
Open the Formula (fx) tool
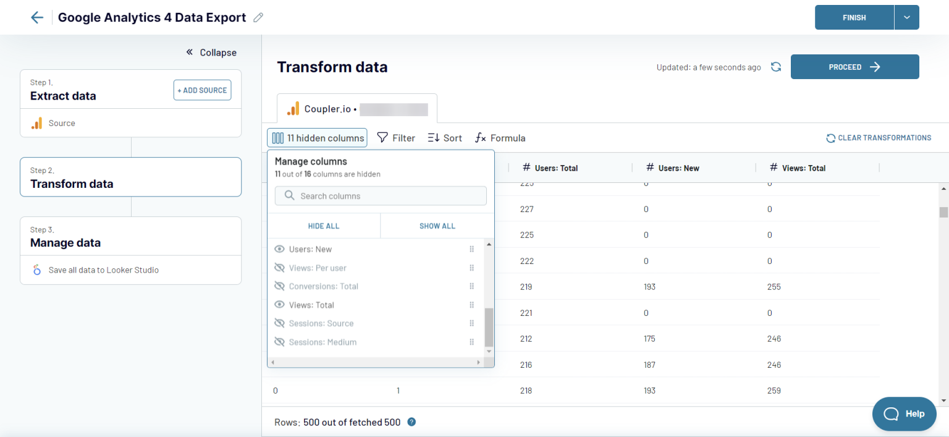tap(500, 137)
